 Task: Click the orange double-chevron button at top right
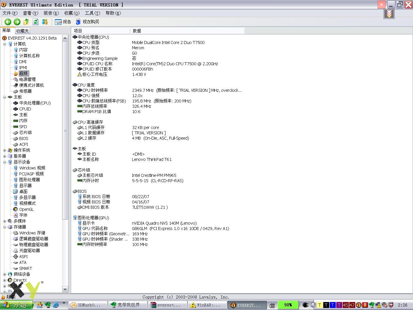(x=389, y=14)
